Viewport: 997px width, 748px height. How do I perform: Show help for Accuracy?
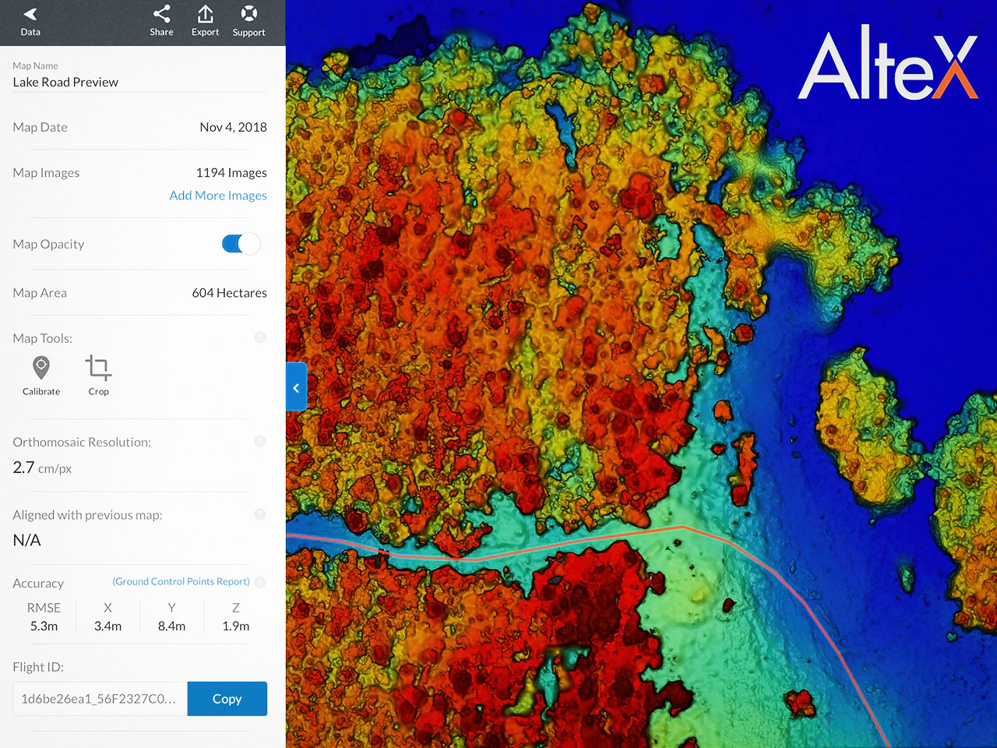(x=260, y=582)
